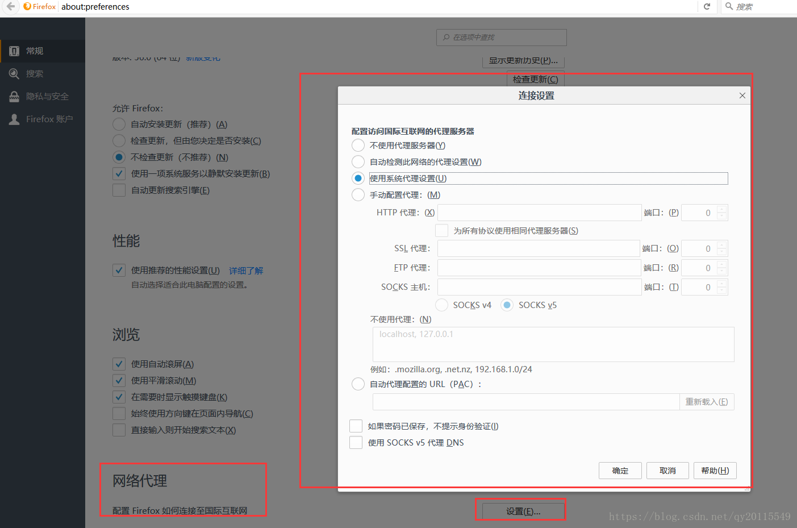
Task: Open the 隐私与安全 lock icon
Action: (x=14, y=97)
